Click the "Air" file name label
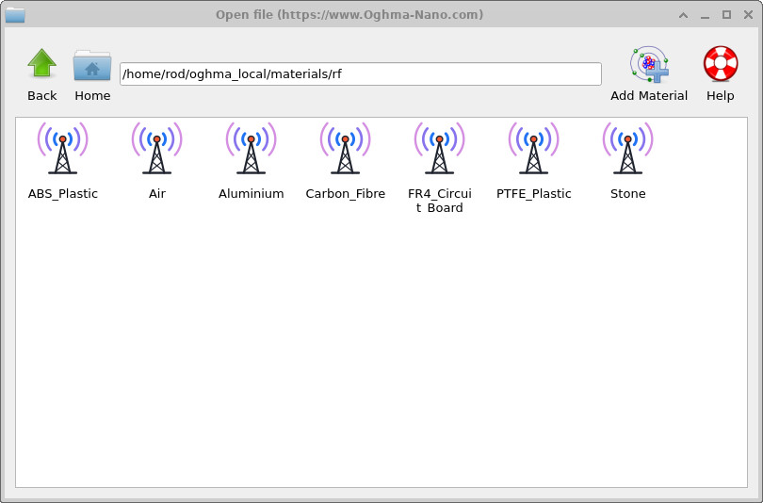 [157, 194]
